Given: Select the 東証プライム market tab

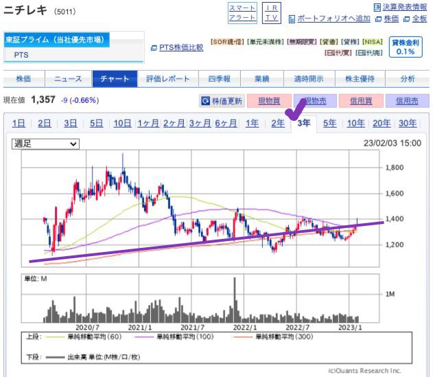Looking at the screenshot, I should (x=56, y=40).
